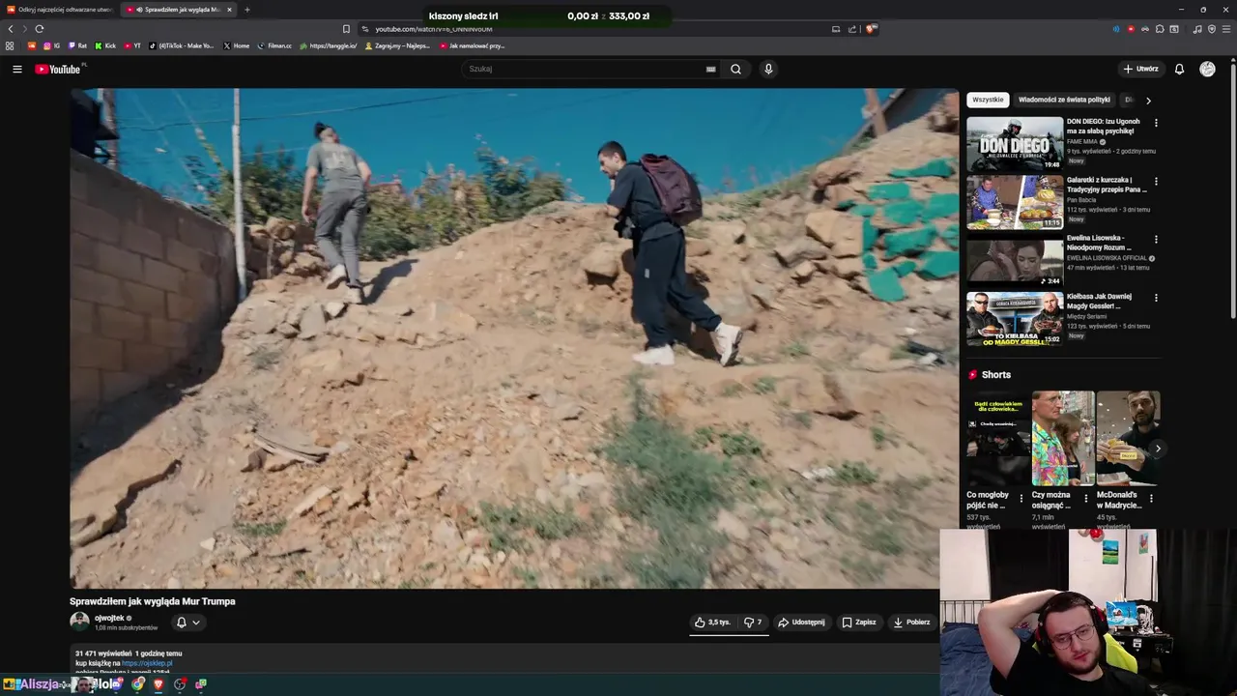The width and height of the screenshot is (1237, 696).
Task: Open options for Kiełbasa Jak Dawniej video
Action: 1156,298
